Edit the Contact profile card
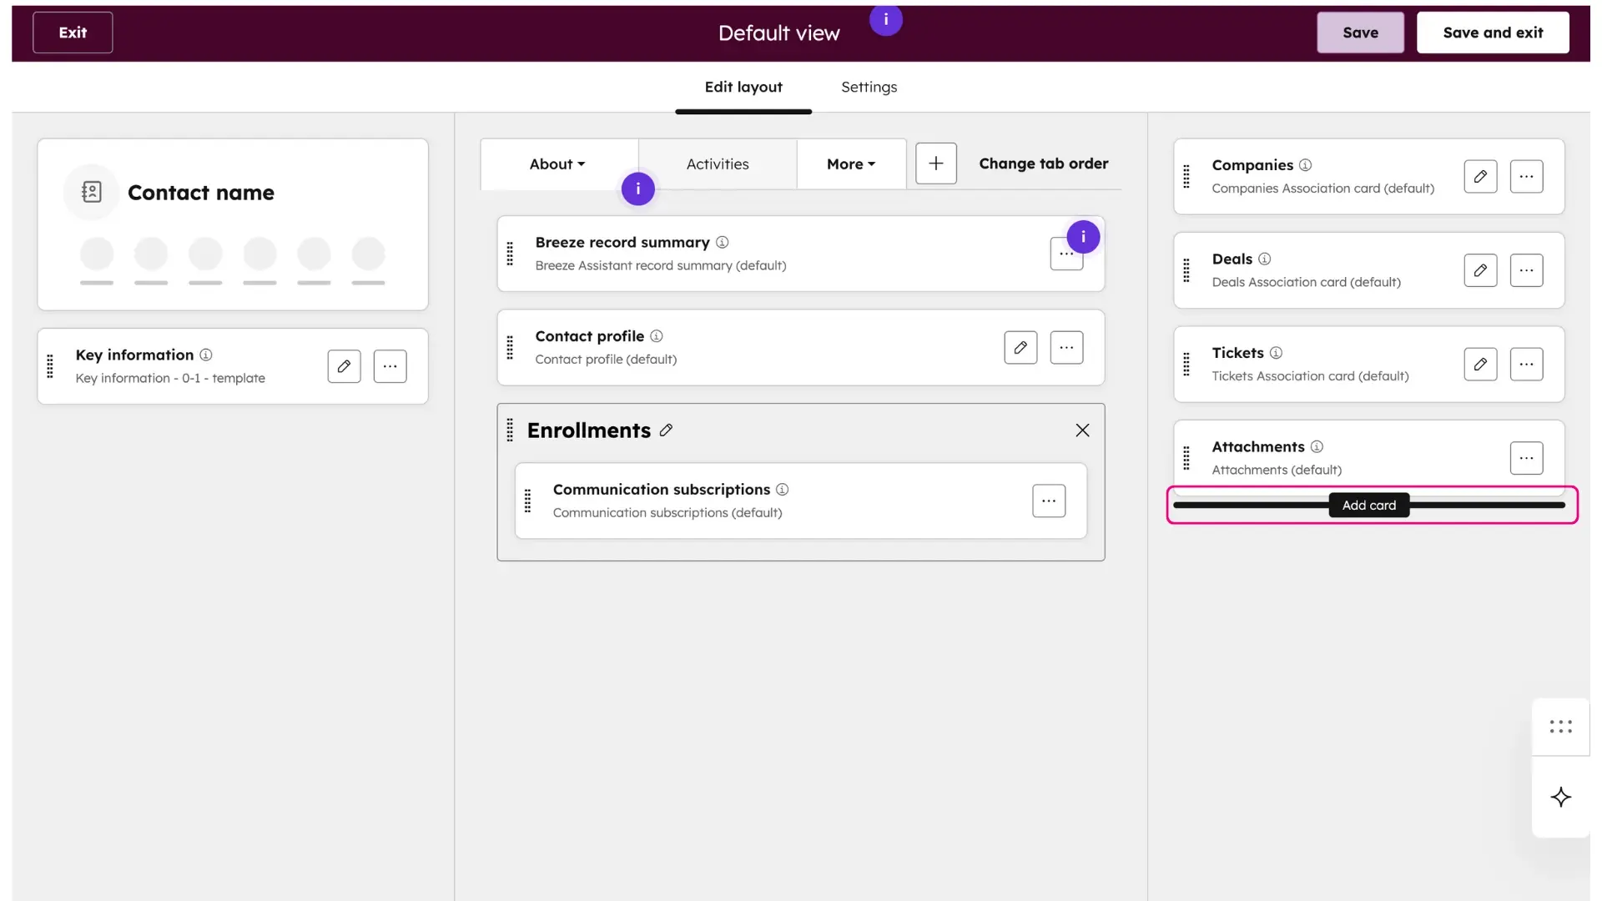 pyautogui.click(x=1020, y=347)
